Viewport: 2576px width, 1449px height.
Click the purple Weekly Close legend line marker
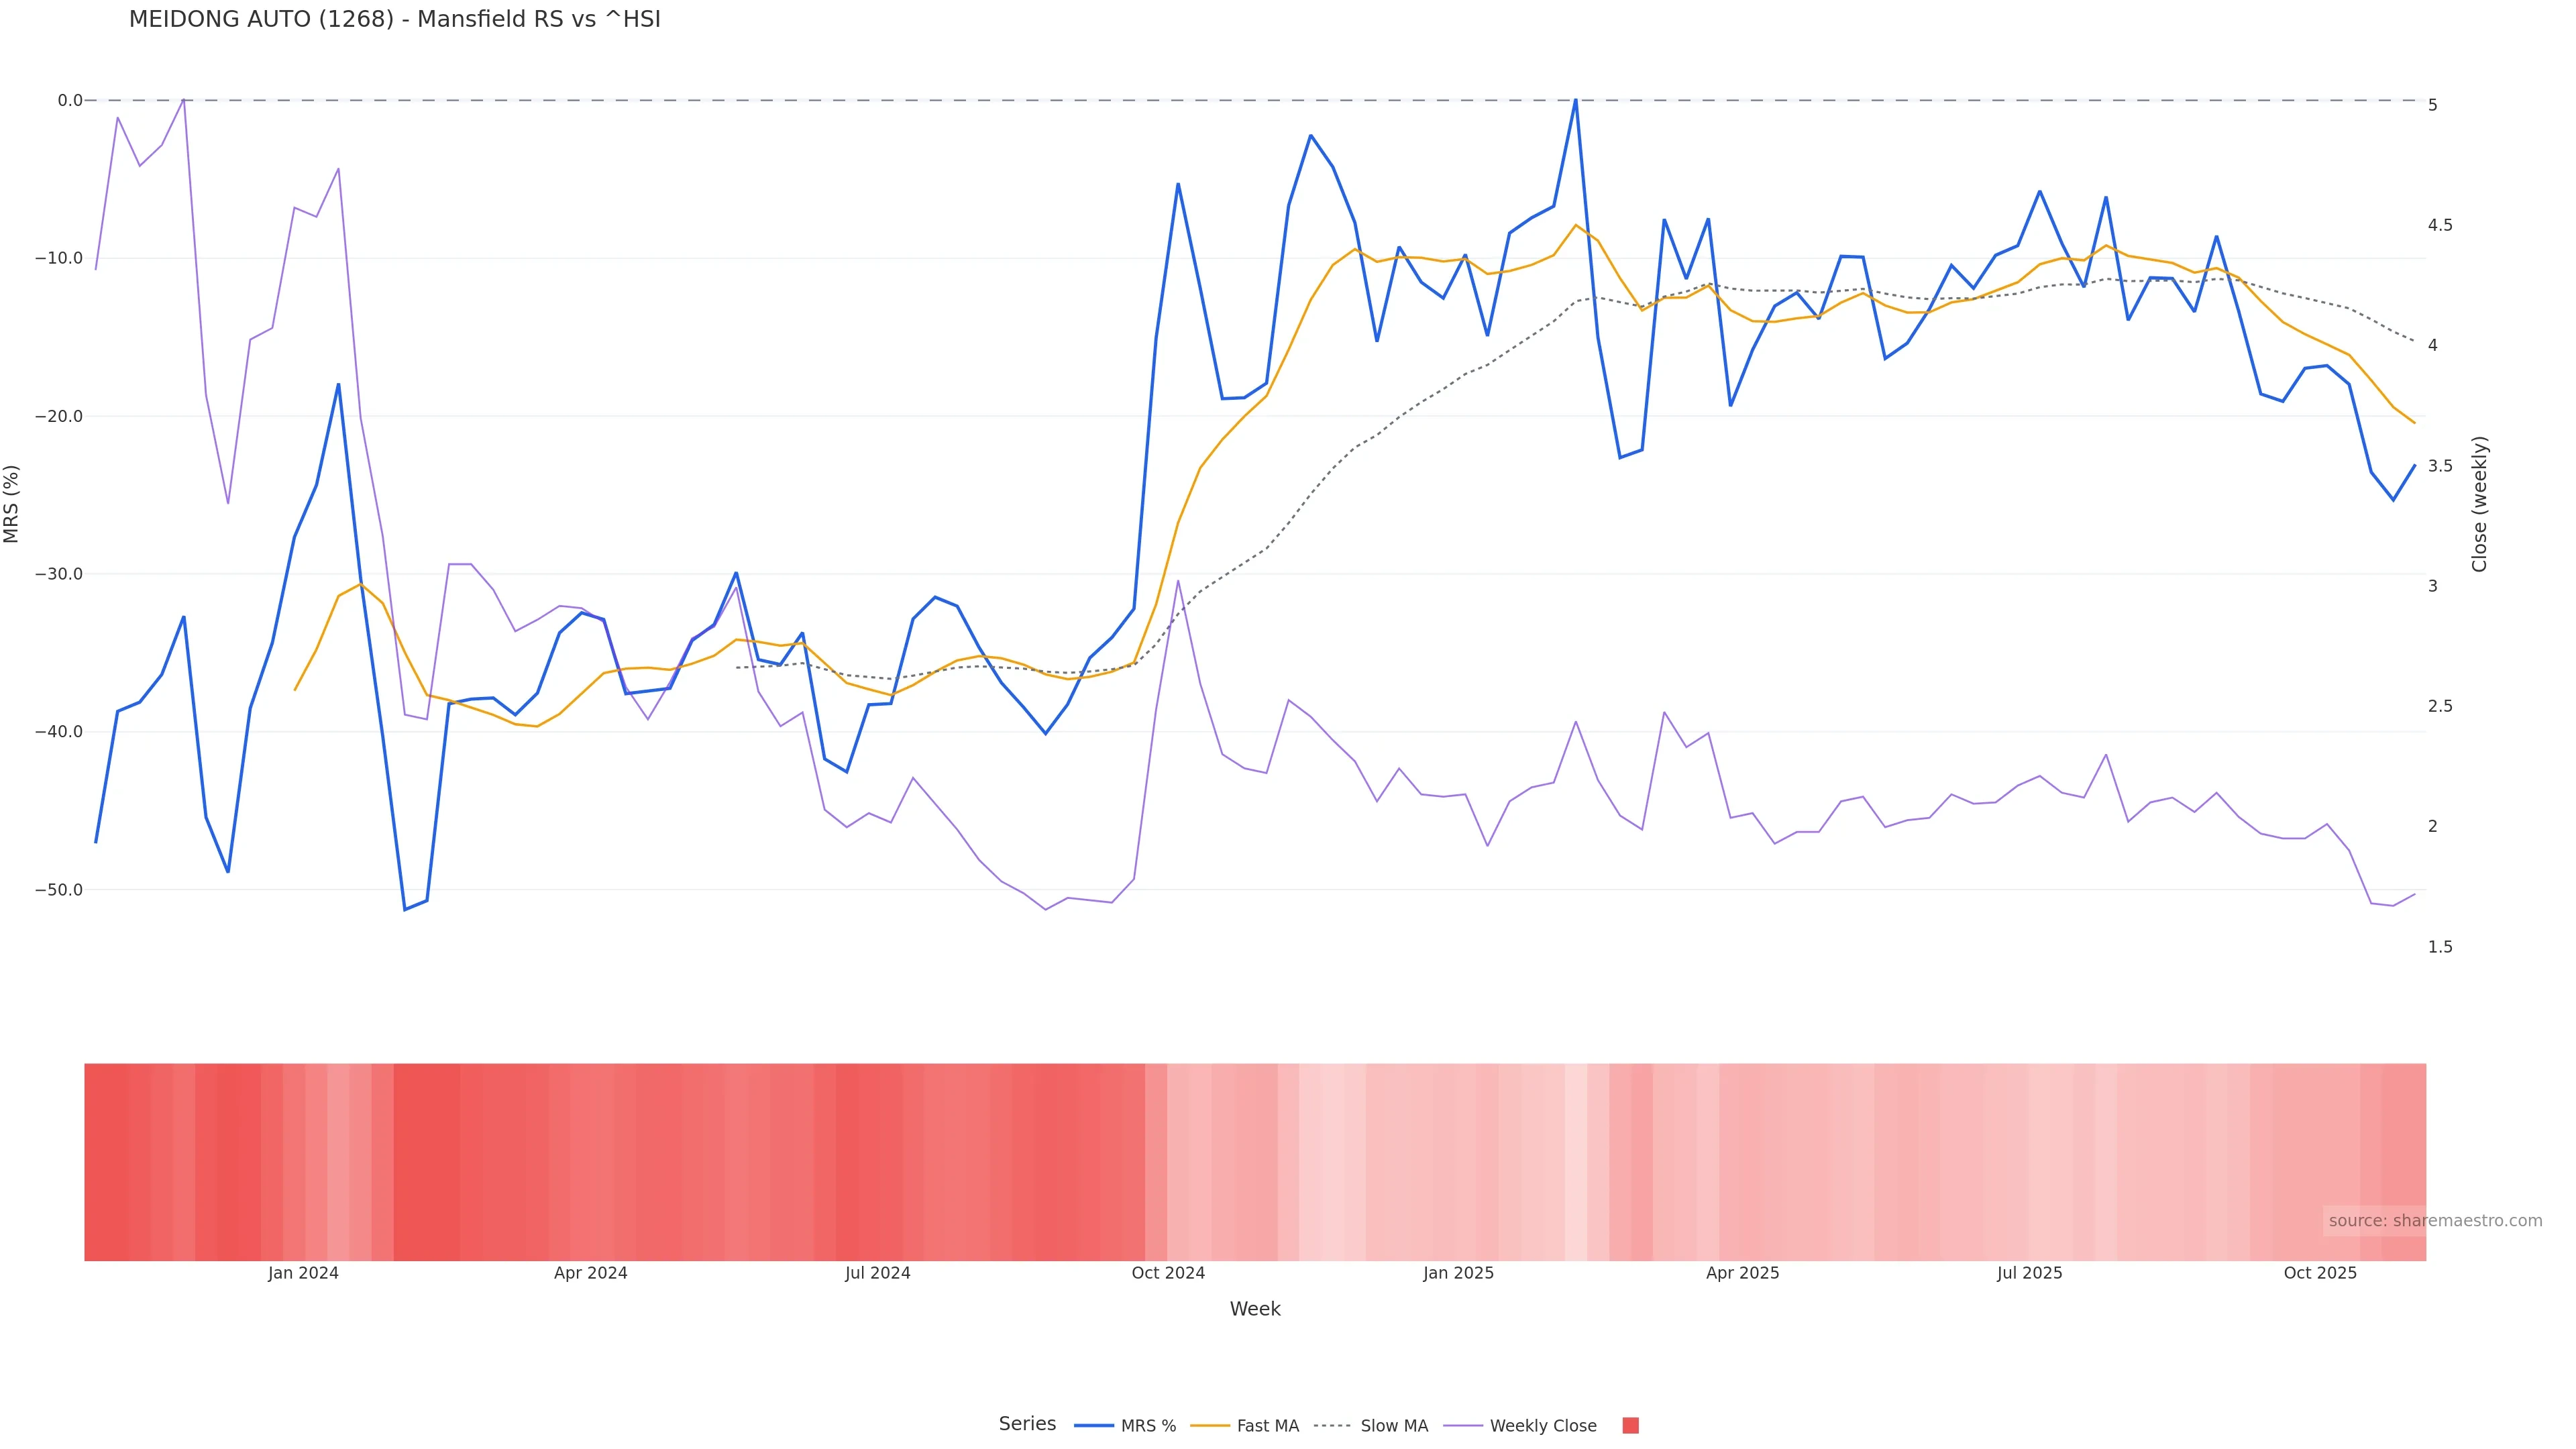(x=1464, y=1426)
